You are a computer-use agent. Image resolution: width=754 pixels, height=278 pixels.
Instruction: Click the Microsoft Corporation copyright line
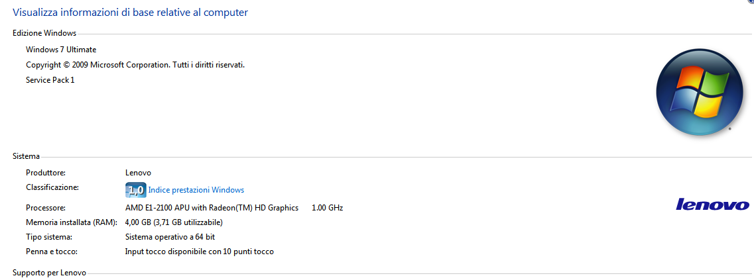pos(135,65)
